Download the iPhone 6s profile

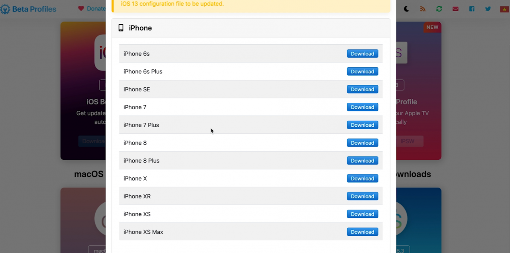tap(363, 54)
